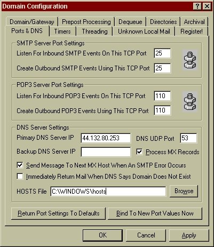Click the POP3 nuts-and-bolts icon
The height and width of the screenshot is (247, 214).
190,101
